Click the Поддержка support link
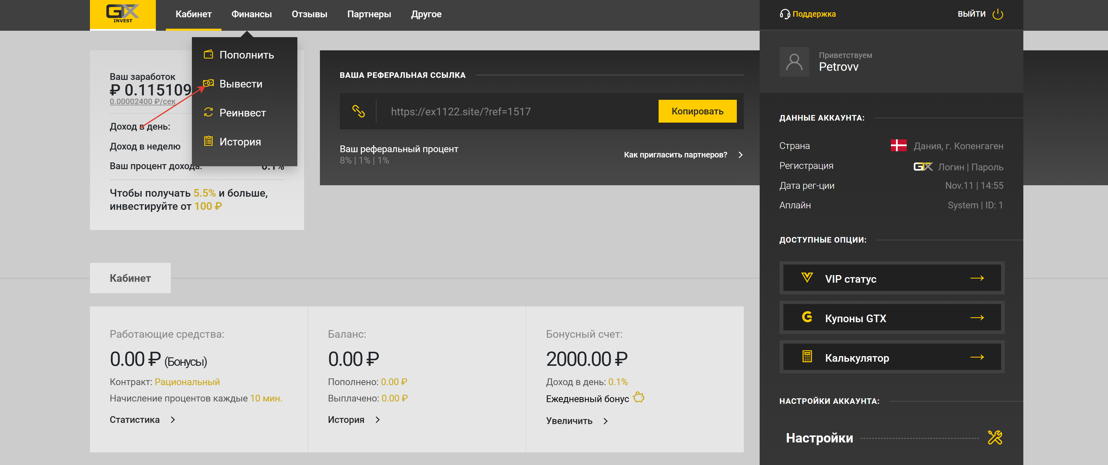 point(814,14)
